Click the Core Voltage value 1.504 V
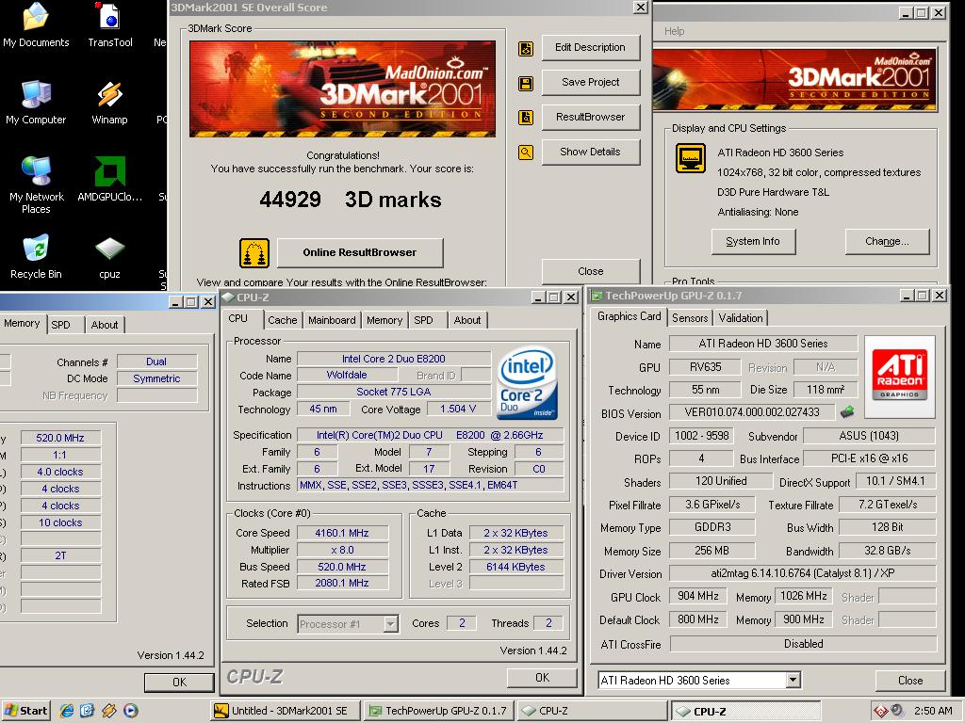The image size is (965, 723). pyautogui.click(x=458, y=409)
